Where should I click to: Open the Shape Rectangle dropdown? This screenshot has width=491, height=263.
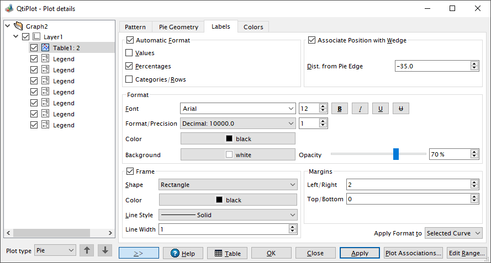pyautogui.click(x=228, y=185)
